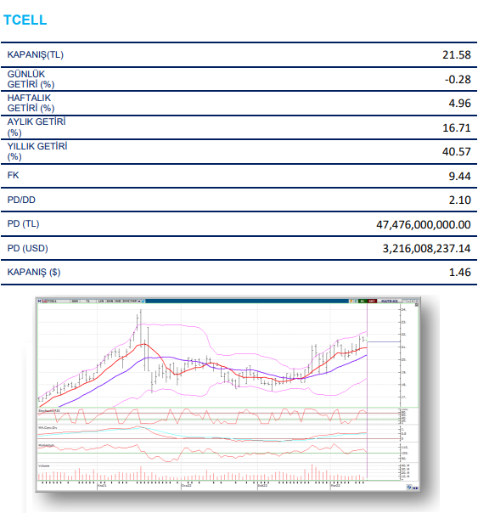The height and width of the screenshot is (513, 478).
Task: Click the Twitter bird icon in chart toolbar
Action: point(143,301)
